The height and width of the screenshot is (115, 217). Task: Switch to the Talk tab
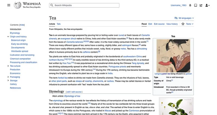tap(59, 24)
